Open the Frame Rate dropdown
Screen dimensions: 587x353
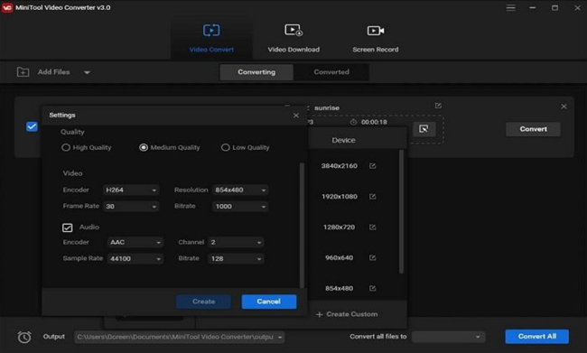click(131, 206)
